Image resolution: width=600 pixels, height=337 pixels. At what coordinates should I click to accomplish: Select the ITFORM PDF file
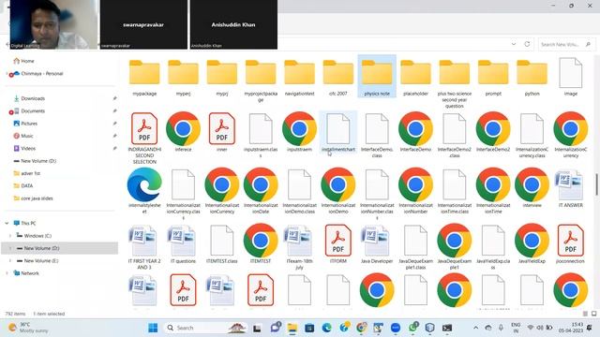338,243
